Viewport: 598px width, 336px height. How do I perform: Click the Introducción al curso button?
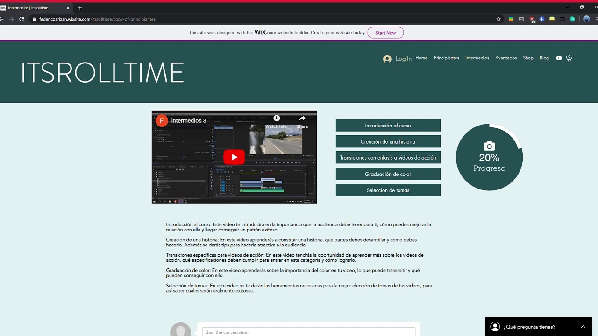(388, 126)
